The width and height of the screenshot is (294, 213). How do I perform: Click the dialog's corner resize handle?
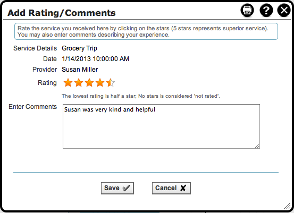click(x=287, y=206)
